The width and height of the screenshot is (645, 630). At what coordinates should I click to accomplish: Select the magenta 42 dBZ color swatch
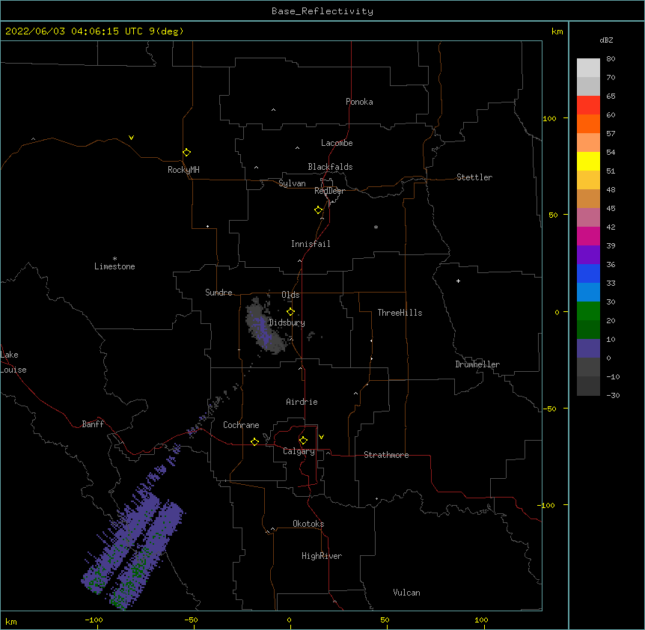(588, 236)
